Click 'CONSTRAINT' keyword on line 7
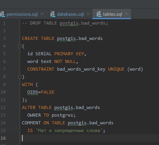This screenshot has height=145, width=159. (41, 69)
